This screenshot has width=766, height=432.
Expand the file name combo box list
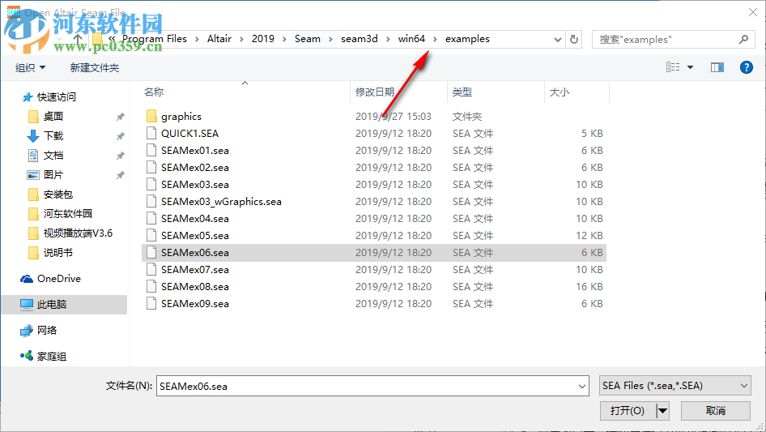(582, 386)
